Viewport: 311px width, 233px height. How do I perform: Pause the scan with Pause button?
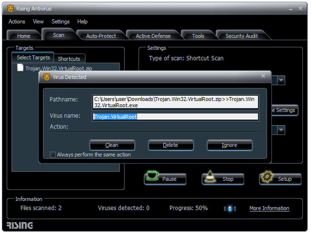(x=165, y=179)
